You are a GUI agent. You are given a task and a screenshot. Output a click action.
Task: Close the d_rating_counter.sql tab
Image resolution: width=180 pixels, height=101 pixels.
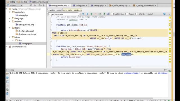point(156,5)
